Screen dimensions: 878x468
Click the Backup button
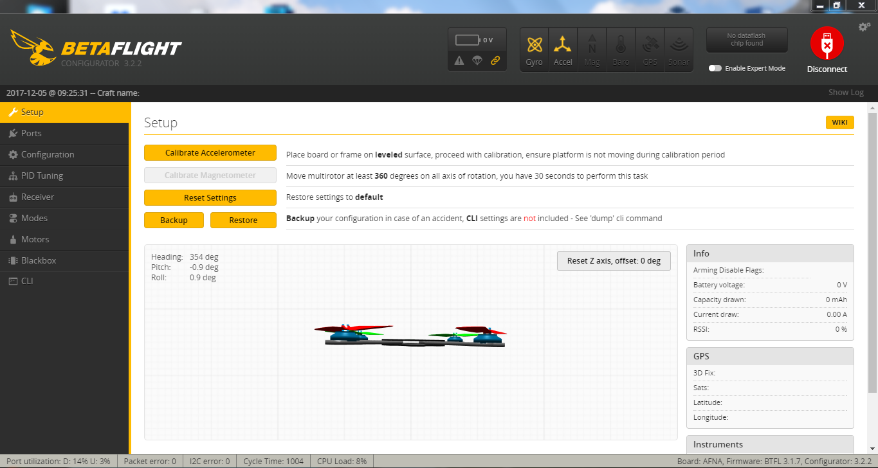point(174,220)
